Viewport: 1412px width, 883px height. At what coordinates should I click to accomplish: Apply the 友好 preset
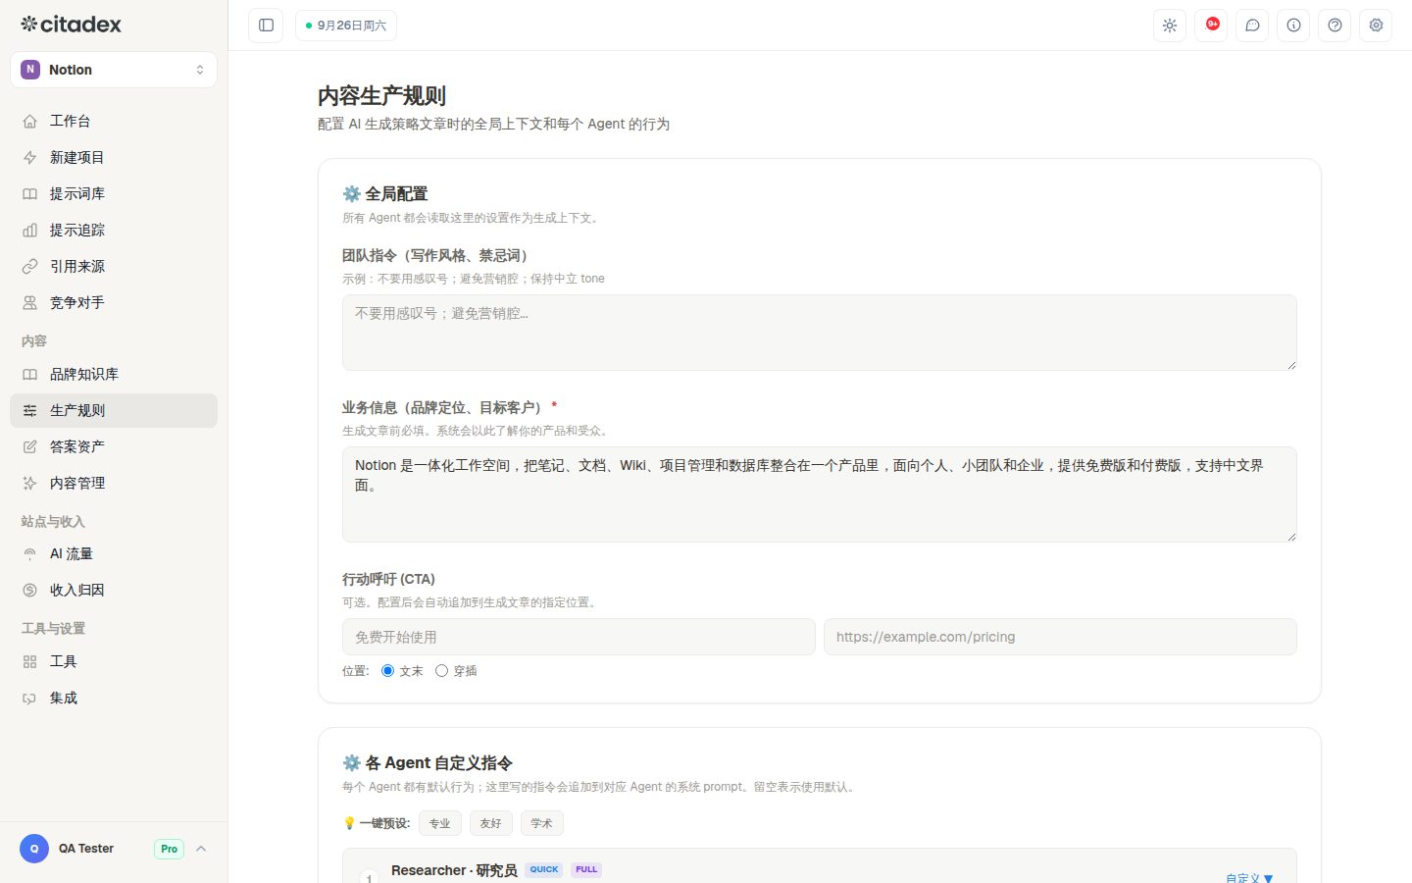pos(490,823)
